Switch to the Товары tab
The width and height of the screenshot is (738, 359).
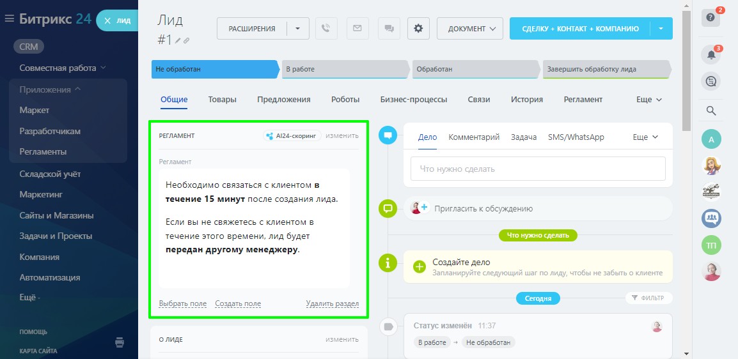[x=222, y=100]
